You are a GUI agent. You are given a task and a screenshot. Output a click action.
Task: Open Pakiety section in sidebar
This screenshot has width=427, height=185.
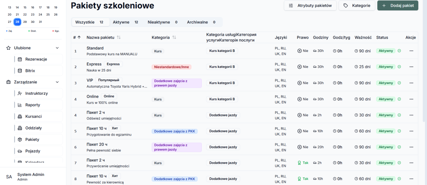click(x=38, y=139)
